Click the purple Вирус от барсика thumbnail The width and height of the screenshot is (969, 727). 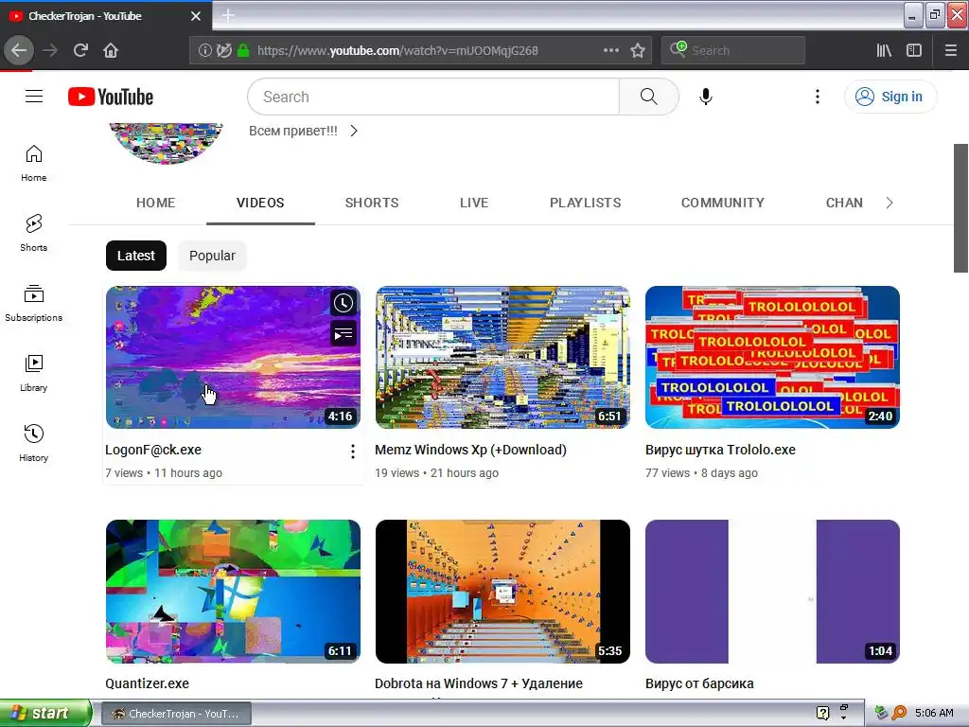pyautogui.click(x=772, y=592)
